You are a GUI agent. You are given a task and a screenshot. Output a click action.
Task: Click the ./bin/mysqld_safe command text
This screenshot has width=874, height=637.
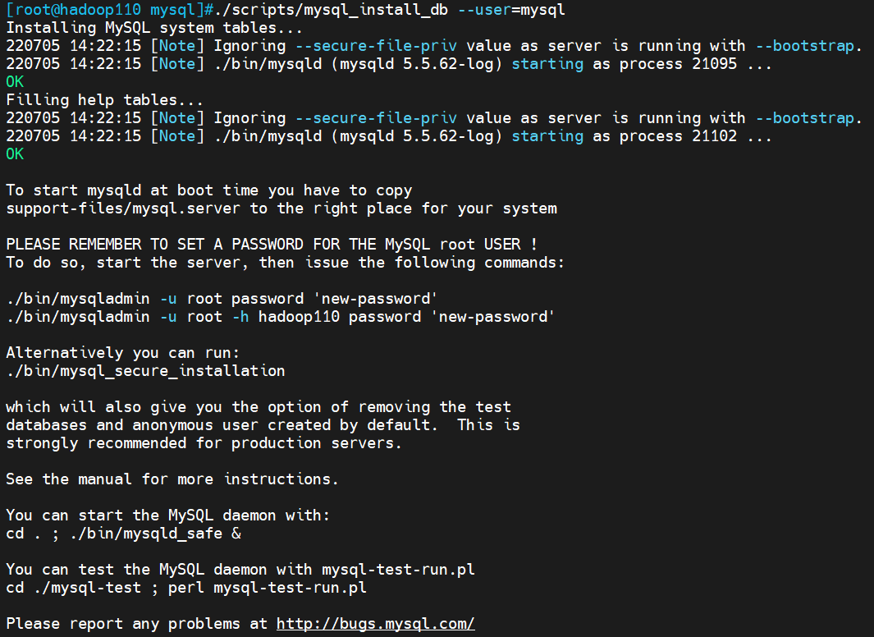[147, 534]
